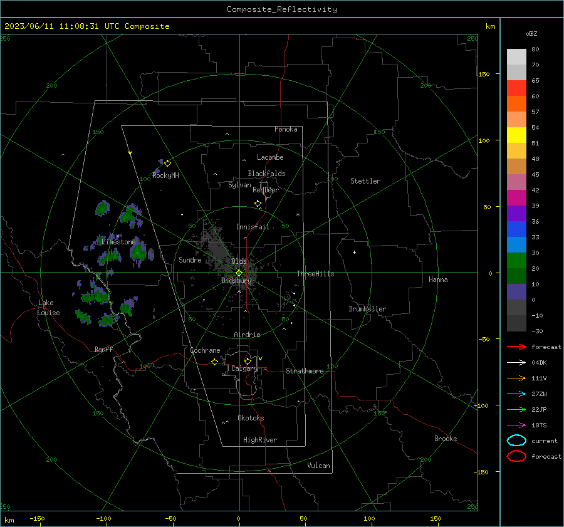Click the cyan 27ZW arrow icon

point(516,394)
